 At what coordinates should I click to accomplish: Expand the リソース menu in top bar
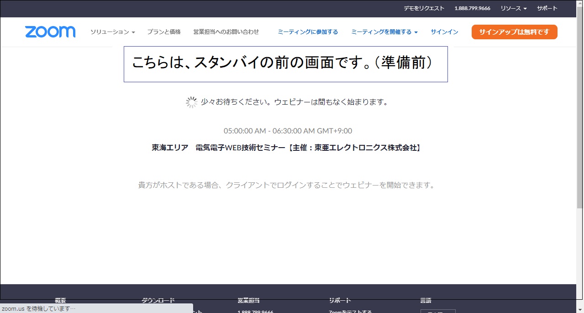[513, 8]
